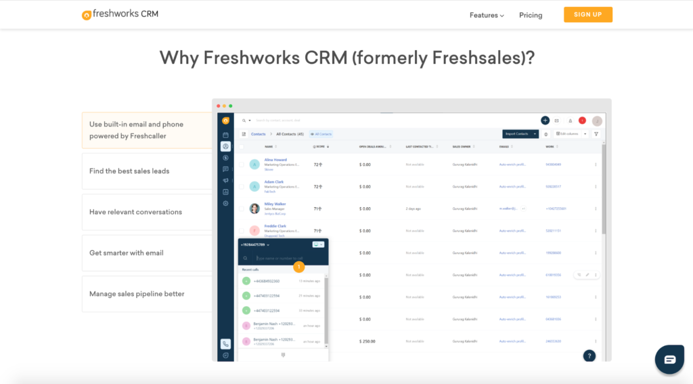
Task: Open the email envelope icon in top bar
Action: click(x=557, y=121)
